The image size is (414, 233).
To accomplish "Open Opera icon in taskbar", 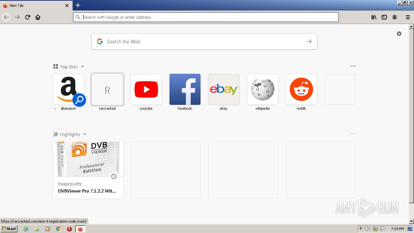I will 69,229.
